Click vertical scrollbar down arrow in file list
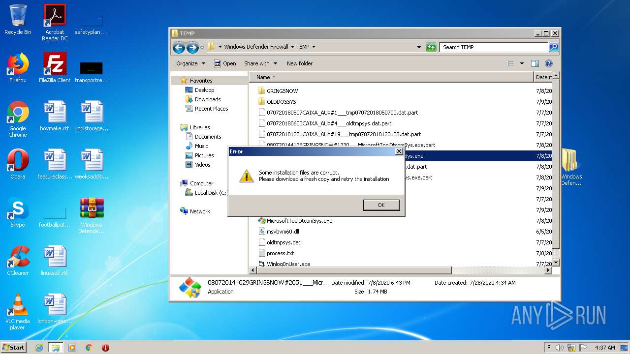Viewport: 630px width, 354px height. coord(556,263)
